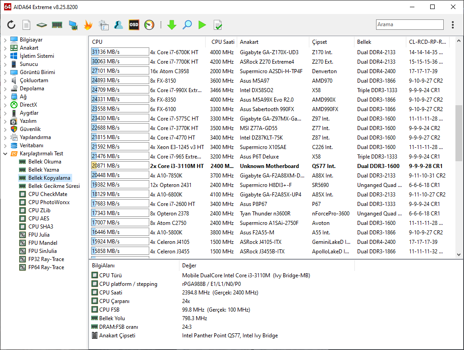Expand the Depolama tree node

5,89
